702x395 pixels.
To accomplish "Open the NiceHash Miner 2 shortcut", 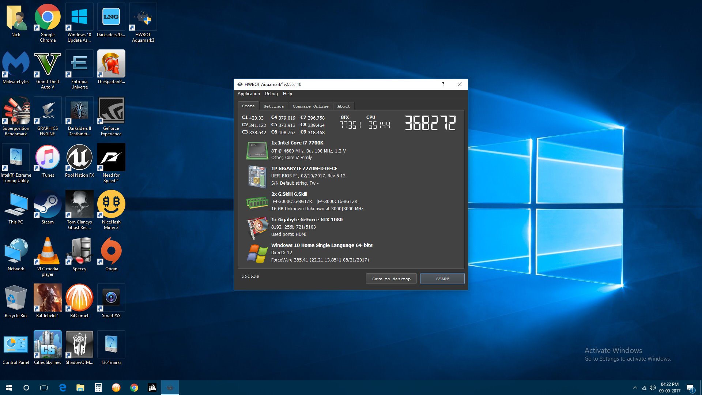I will [x=111, y=210].
